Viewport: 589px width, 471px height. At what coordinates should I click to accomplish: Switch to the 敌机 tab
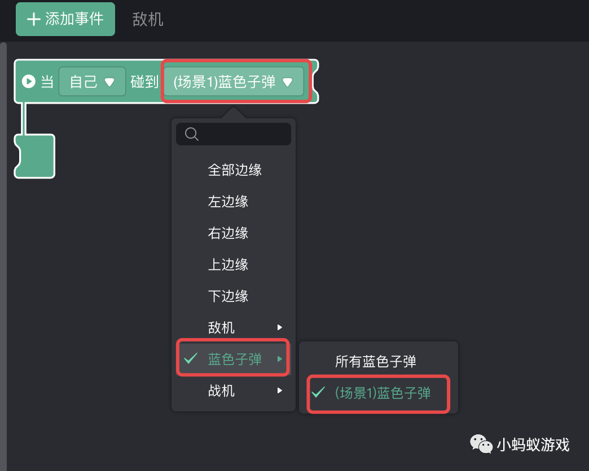[147, 19]
